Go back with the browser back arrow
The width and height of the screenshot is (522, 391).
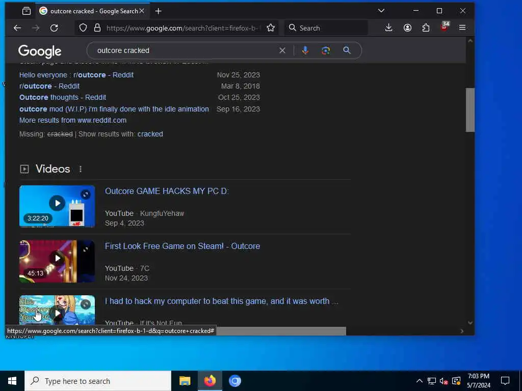(x=17, y=28)
